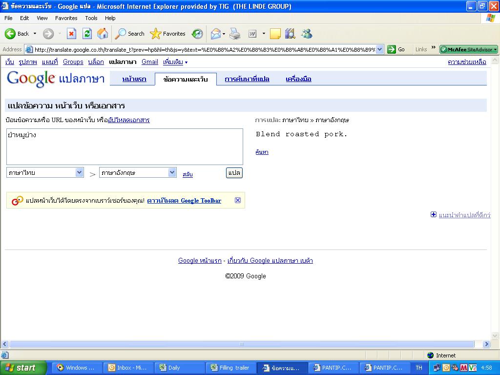The height and width of the screenshot is (375, 500).
Task: Print the page with the printer icon
Action: (x=235, y=34)
